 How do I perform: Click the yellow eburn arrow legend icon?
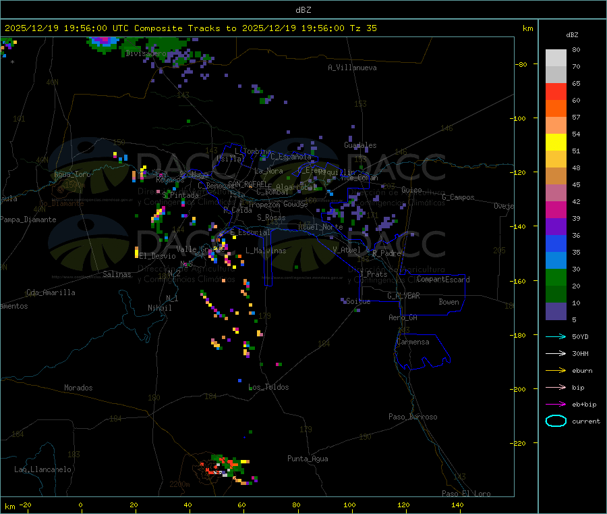tap(556, 370)
